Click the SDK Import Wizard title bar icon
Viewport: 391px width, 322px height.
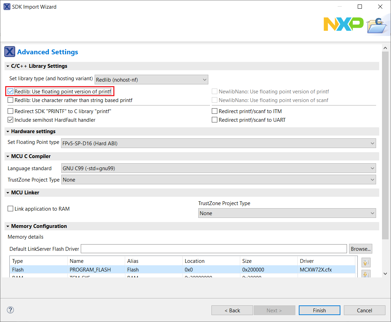pos(7,7)
